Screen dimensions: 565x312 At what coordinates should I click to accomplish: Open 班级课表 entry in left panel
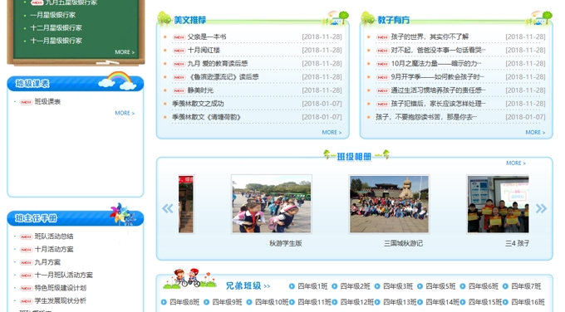47,102
